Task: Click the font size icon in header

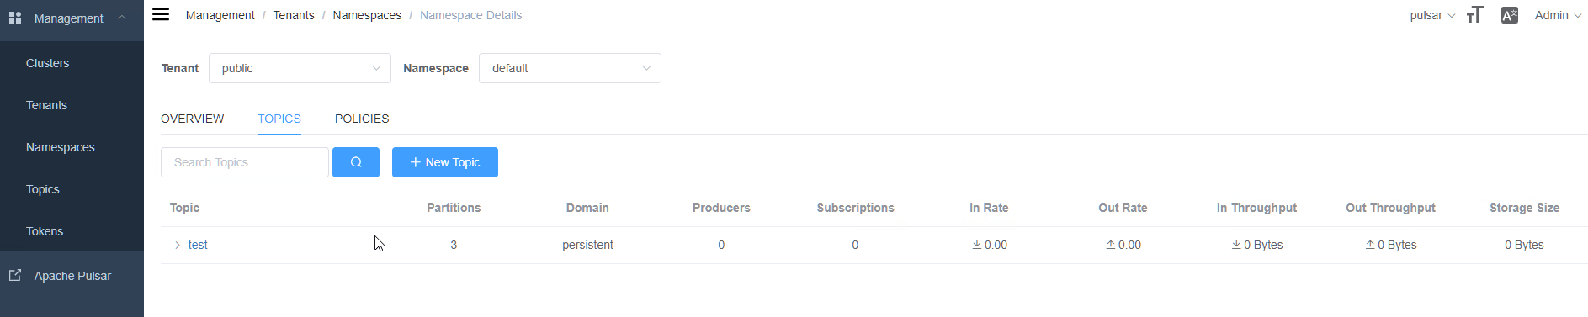Action: pyautogui.click(x=1474, y=15)
